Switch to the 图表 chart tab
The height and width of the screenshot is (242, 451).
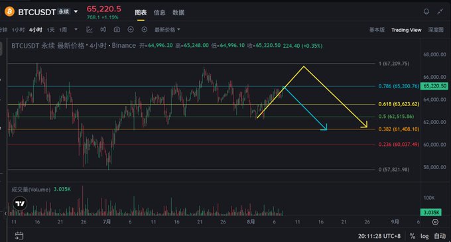point(141,13)
